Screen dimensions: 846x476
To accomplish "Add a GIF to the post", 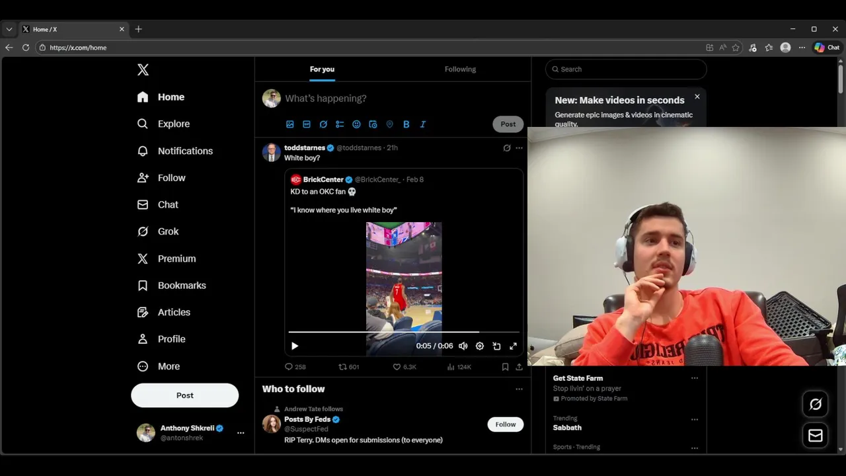I will click(x=307, y=124).
